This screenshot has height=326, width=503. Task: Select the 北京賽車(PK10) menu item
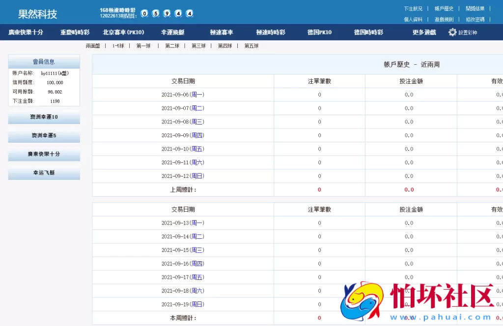124,32
